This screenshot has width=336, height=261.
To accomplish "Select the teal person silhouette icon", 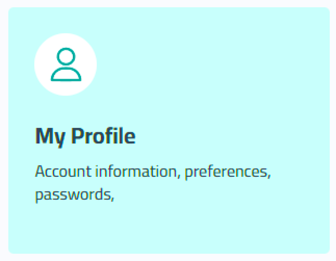I will point(66,65).
